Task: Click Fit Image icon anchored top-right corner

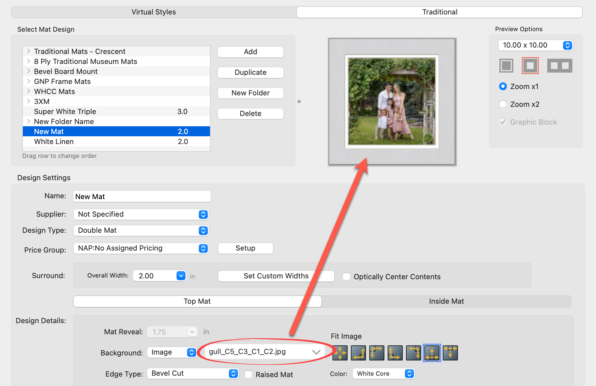Action: [x=414, y=353]
